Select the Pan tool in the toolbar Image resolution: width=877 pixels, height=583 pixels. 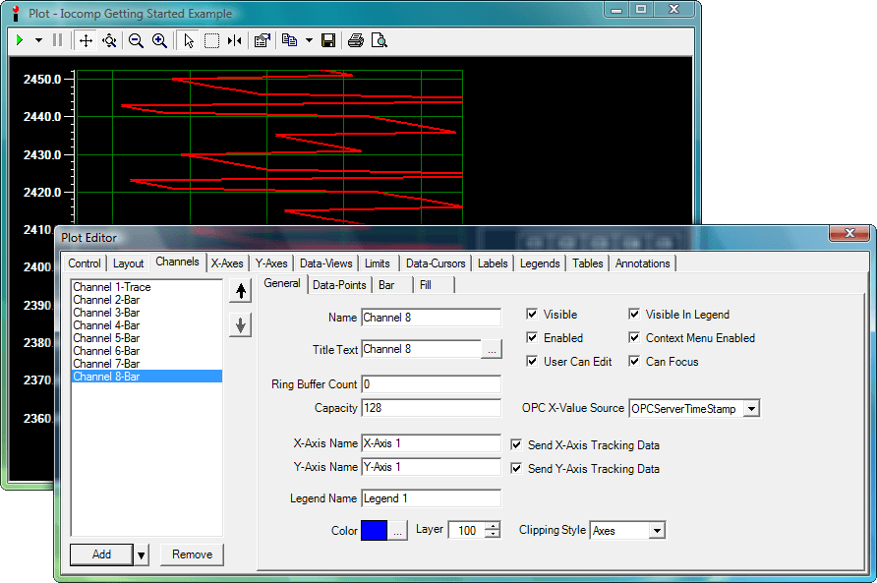86,40
